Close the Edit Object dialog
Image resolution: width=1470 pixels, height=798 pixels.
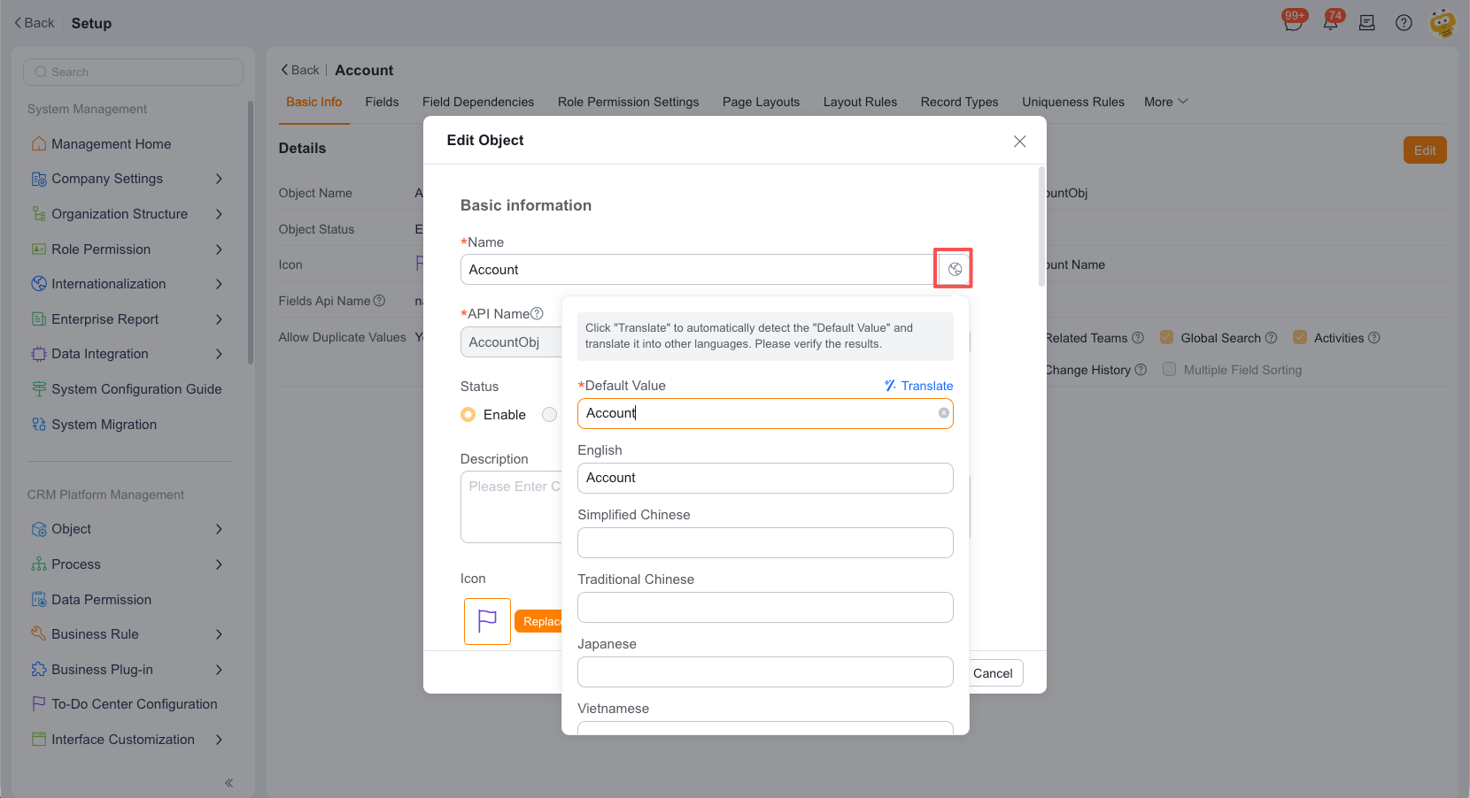coord(1020,142)
